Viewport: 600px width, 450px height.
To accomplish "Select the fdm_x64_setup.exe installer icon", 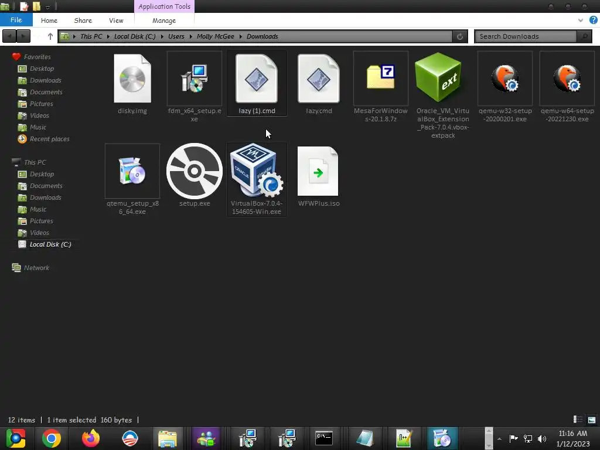I will (x=195, y=79).
